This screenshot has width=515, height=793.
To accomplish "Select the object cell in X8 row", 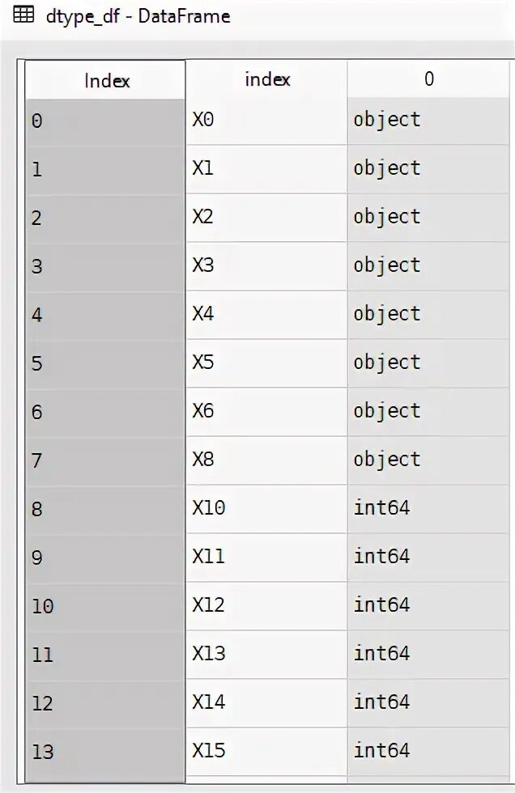I will pyautogui.click(x=428, y=460).
